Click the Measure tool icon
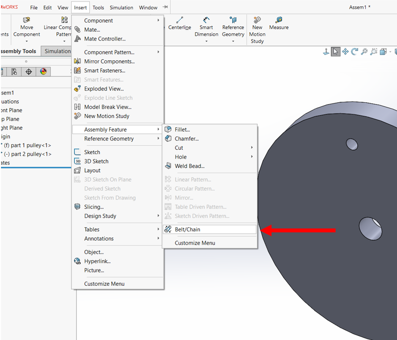The height and width of the screenshot is (340, 397). 278,23
